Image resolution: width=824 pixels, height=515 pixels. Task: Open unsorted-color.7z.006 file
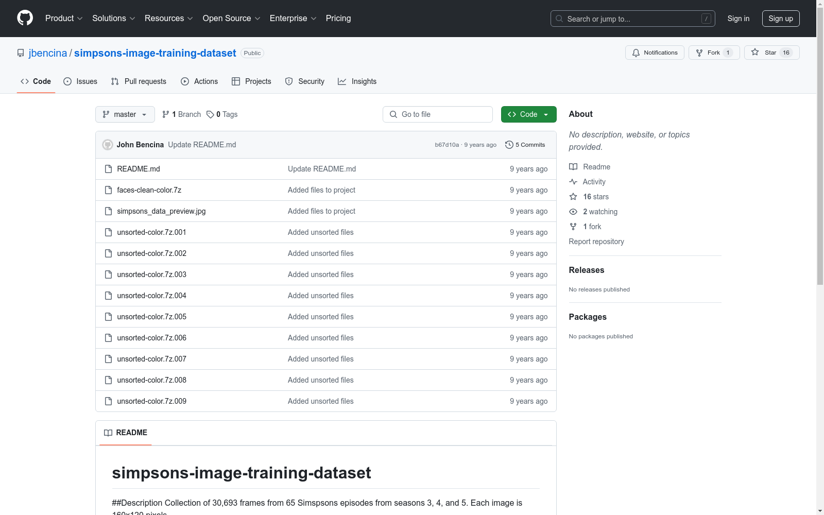click(x=152, y=338)
